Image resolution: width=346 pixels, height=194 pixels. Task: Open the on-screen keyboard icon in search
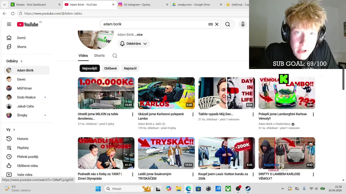(211, 24)
